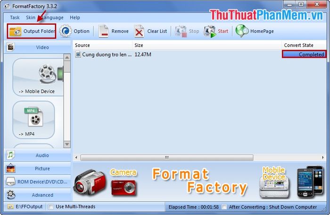Screen dimensions: 330x215
Task: Start the conversion
Action: (216, 31)
